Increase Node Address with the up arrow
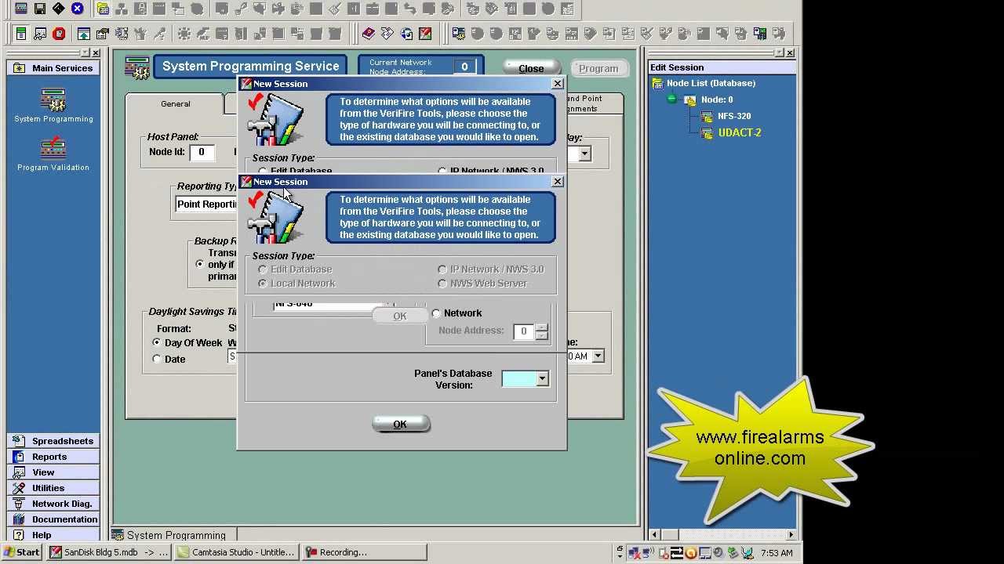 [541, 327]
